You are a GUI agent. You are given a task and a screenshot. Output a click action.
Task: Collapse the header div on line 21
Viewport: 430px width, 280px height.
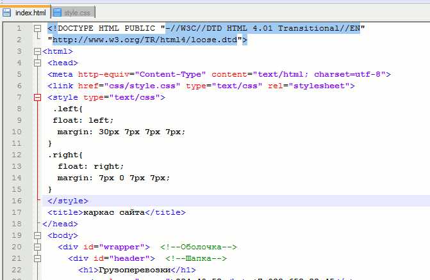(x=37, y=258)
